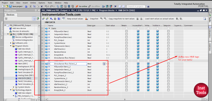Image resolution: width=212 pixels, height=101 pixels.
Task: Click Copy snapshots to start values
Action: 121,19
